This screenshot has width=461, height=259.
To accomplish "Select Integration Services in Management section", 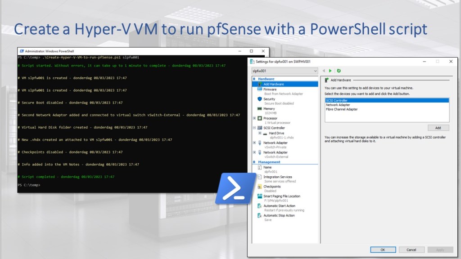I will pyautogui.click(x=277, y=177).
